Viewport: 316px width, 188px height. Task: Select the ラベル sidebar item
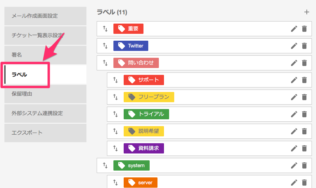(x=45, y=75)
